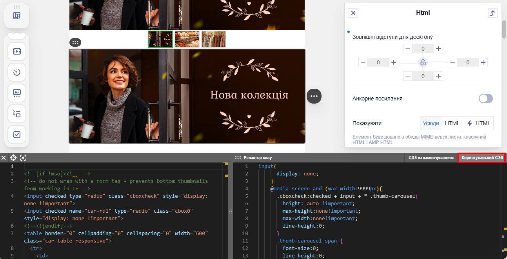The width and height of the screenshot is (507, 259).
Task: Select the plain HTML display option
Action: point(452,123)
